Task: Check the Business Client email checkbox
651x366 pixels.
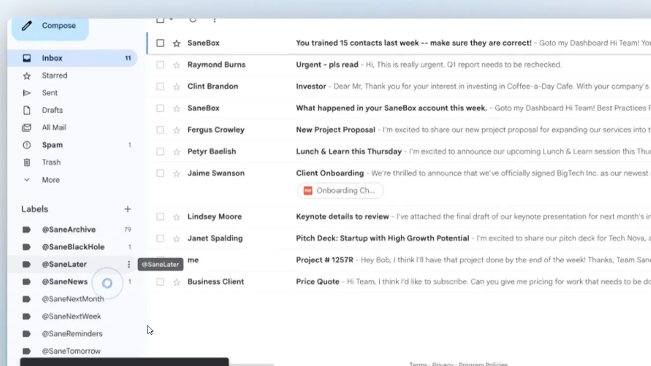Action: coord(160,282)
